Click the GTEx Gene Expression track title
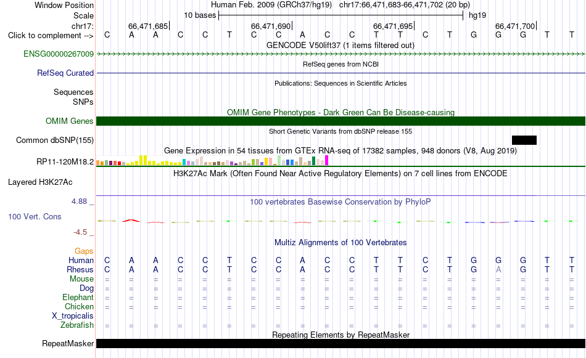The image size is (586, 358). (x=340, y=151)
